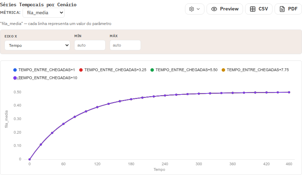Open the Eixo X Tempo dropdown
The height and width of the screenshot is (175, 302).
37,45
